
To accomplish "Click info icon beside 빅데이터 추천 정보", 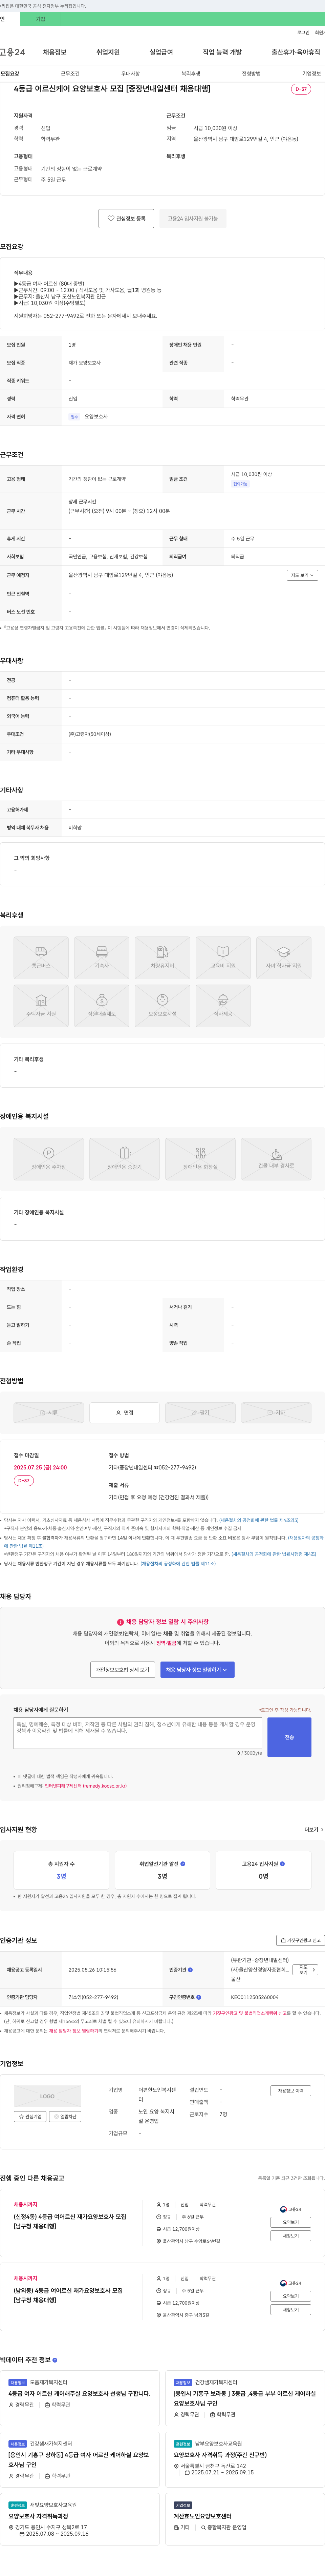I will pos(55,2359).
